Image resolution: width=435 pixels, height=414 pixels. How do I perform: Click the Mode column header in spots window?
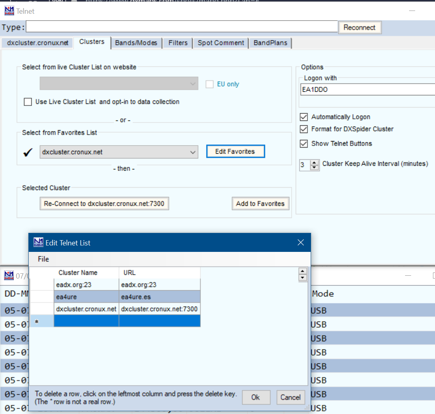[323, 294]
